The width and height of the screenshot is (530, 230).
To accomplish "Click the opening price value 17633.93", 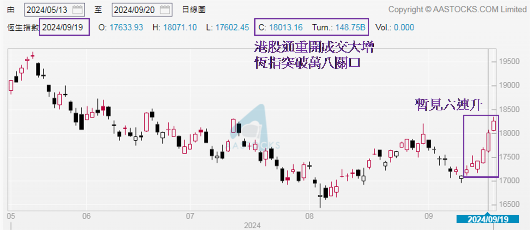I will pyautogui.click(x=126, y=28).
